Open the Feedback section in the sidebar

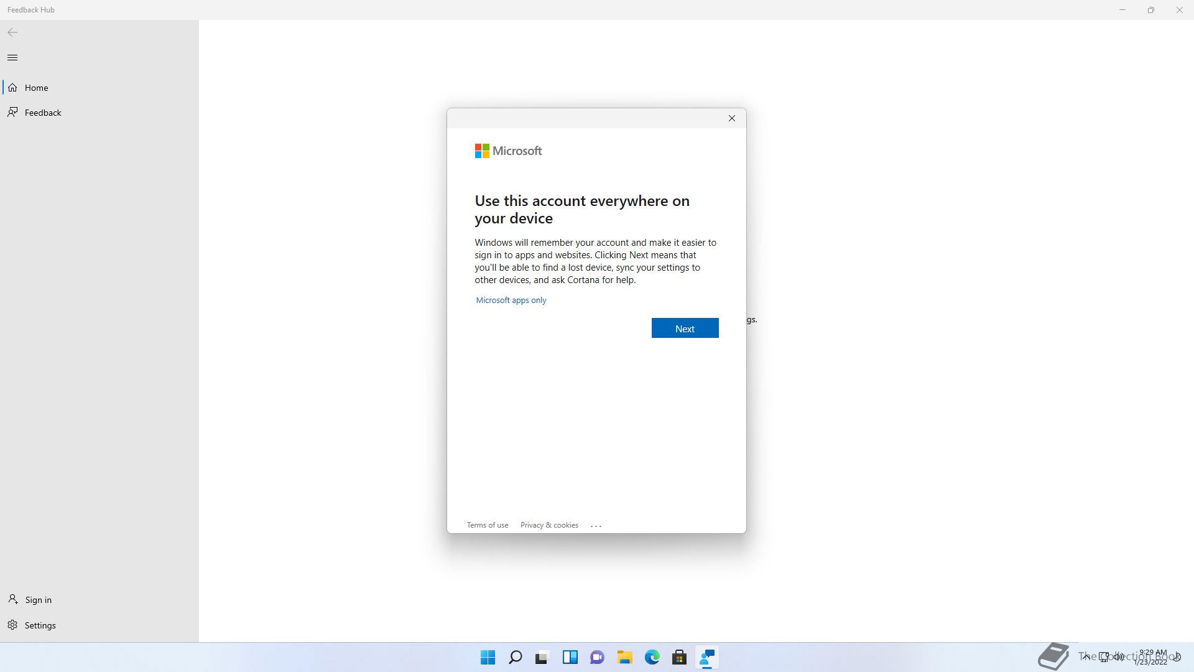coord(99,113)
